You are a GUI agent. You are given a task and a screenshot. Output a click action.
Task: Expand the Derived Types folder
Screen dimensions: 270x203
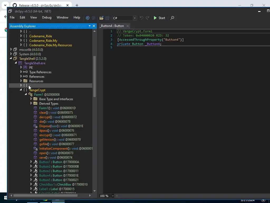pyautogui.click(x=31, y=103)
